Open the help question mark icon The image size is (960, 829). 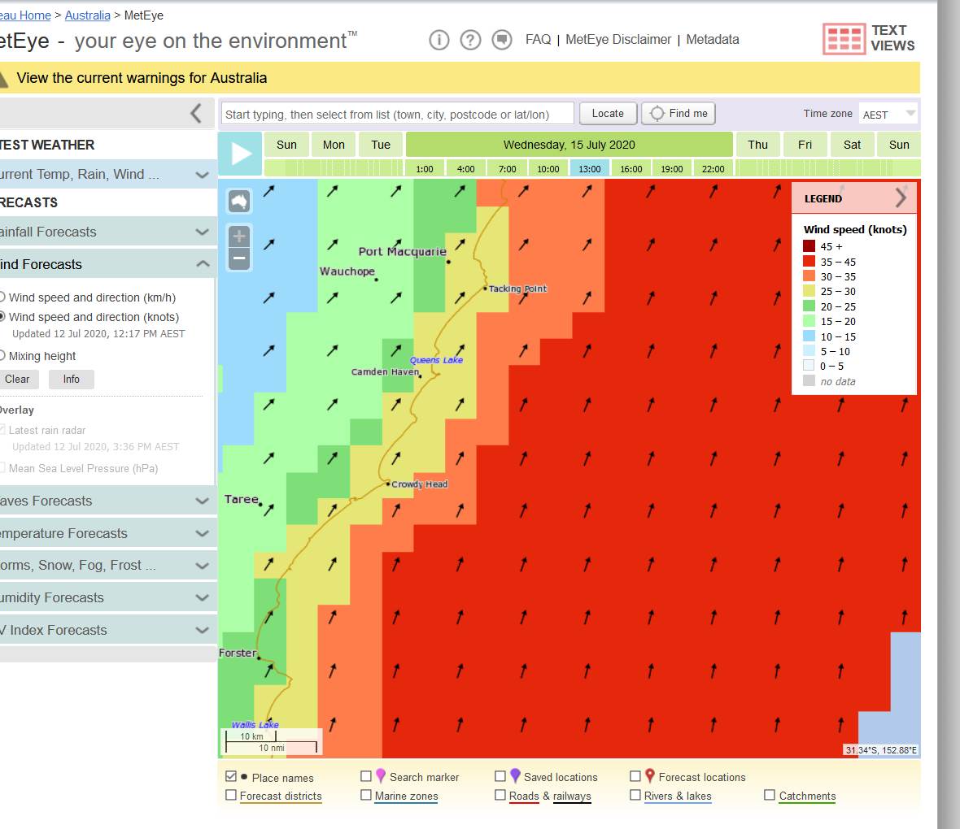470,40
